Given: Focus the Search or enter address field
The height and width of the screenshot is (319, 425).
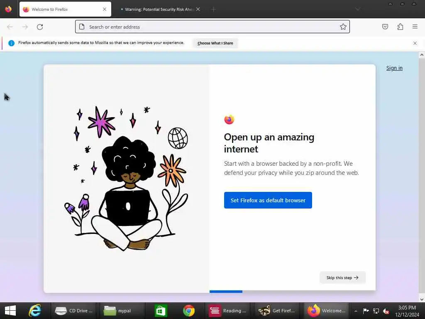Looking at the screenshot, I should pos(212,27).
